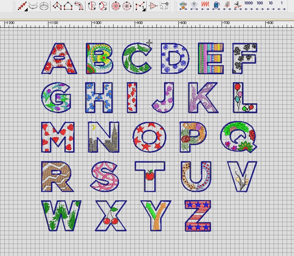Pick the half-circle add shape tool

(x=92, y=6)
